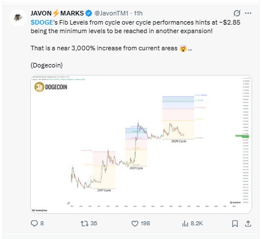Click the blue verified badge

(x=89, y=13)
